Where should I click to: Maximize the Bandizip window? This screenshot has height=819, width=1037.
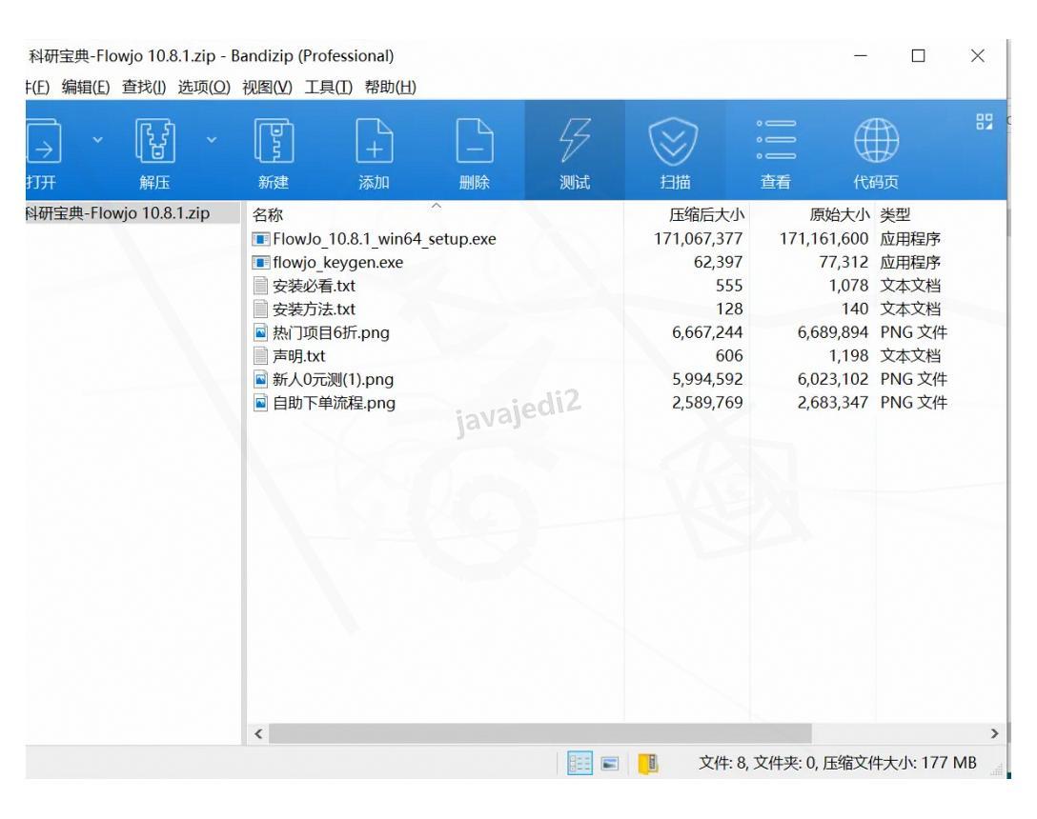coord(918,56)
